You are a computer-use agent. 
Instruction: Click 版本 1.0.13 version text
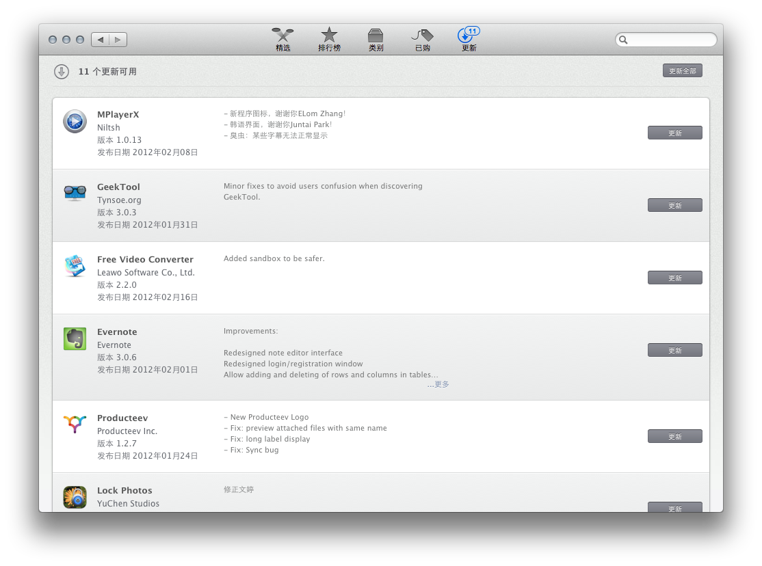[x=120, y=140]
